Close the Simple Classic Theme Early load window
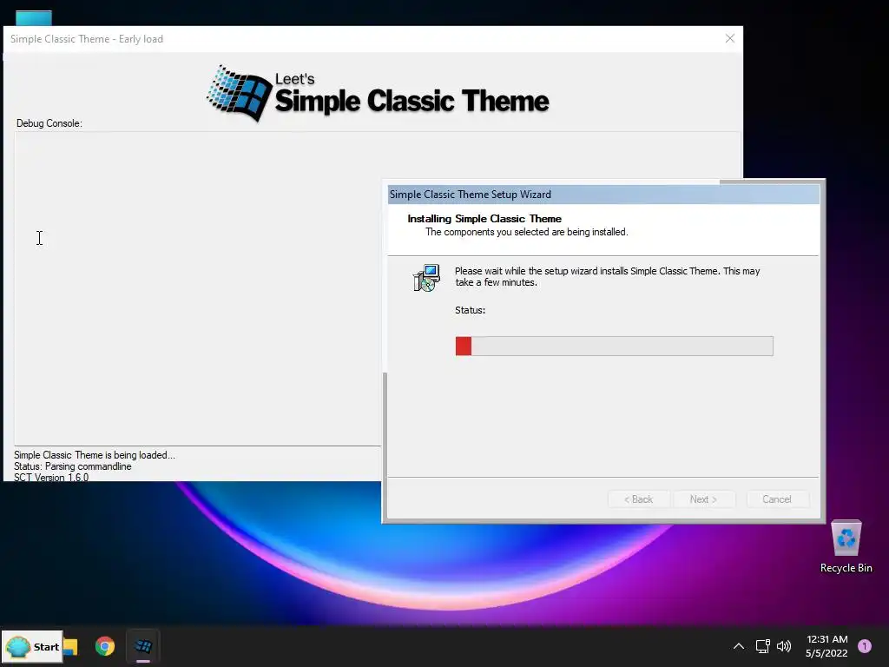Screen dimensions: 889x667 [x=729, y=38]
